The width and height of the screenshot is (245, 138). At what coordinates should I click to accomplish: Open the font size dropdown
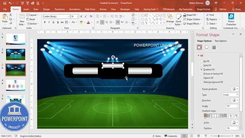point(77,16)
